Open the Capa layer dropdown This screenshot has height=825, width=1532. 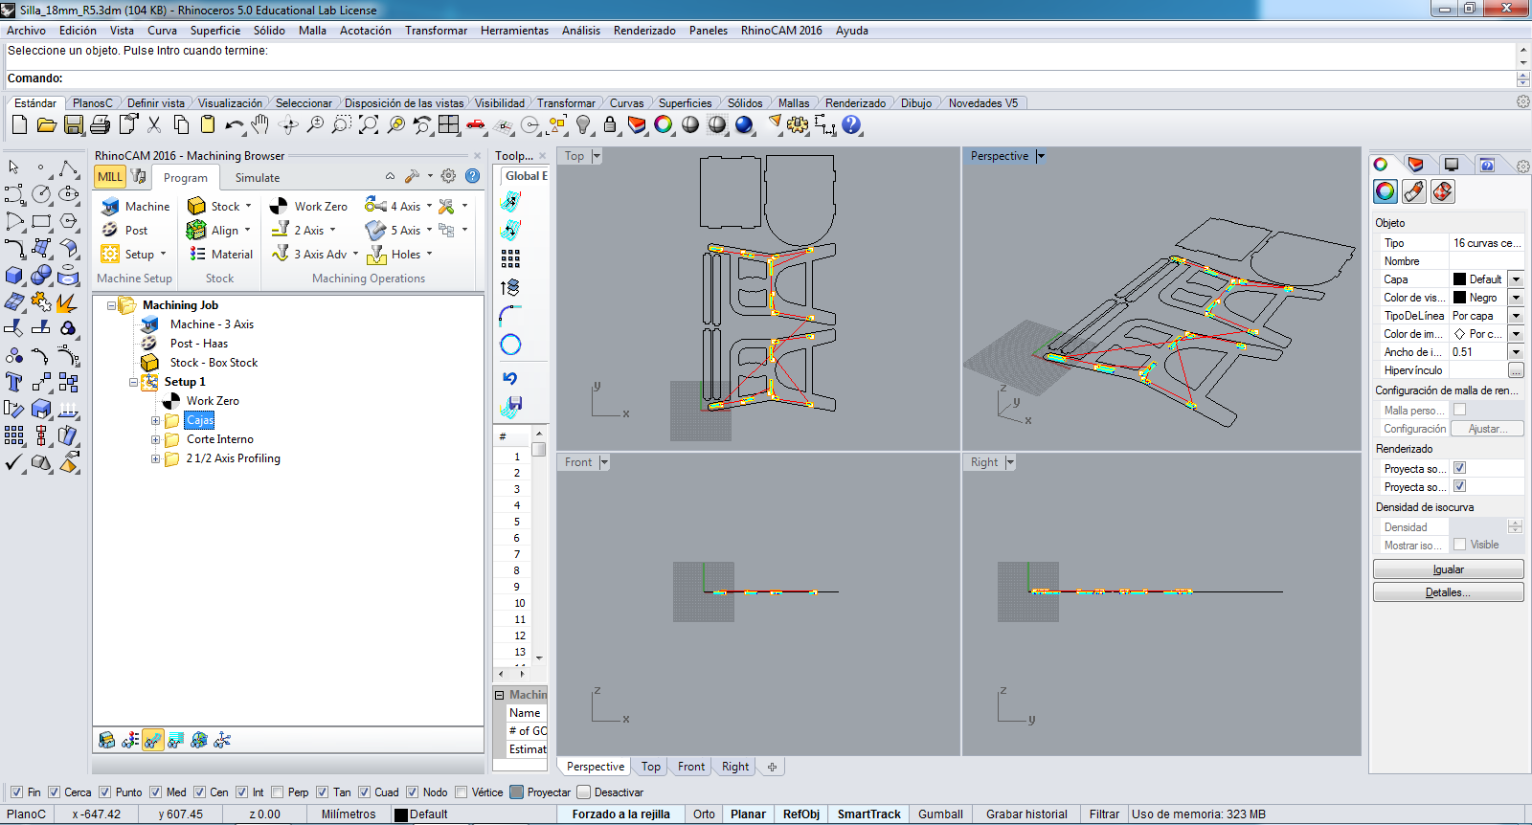[x=1516, y=279]
